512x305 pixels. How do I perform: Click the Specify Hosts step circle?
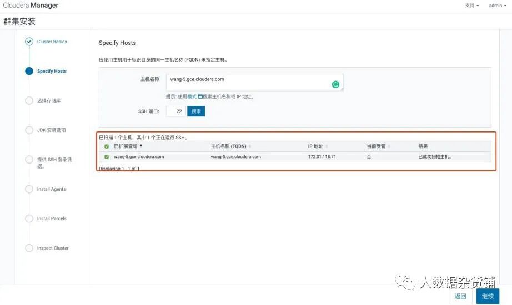[29, 71]
